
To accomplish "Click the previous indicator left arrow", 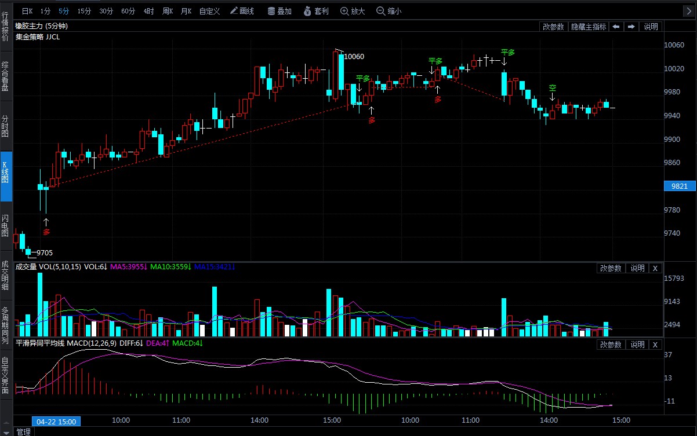I will tap(616, 27).
